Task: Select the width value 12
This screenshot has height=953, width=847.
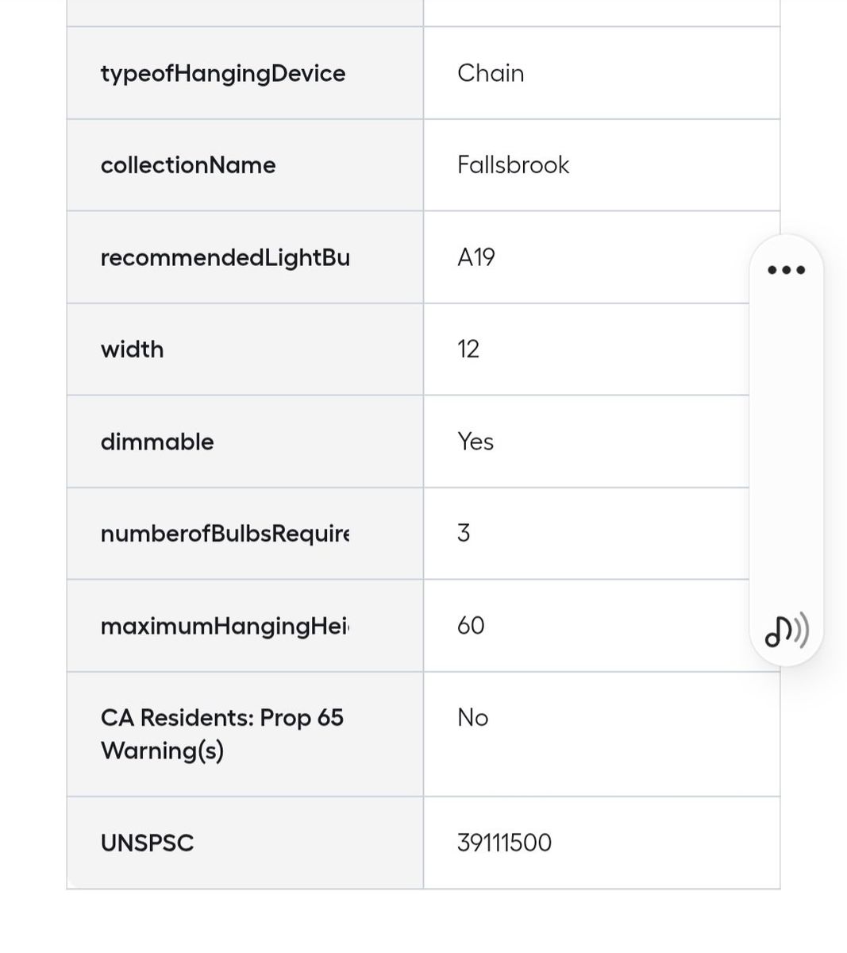Action: click(468, 349)
